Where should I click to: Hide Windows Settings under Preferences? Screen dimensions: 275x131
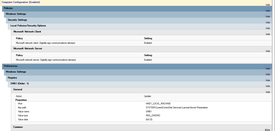click(267, 74)
